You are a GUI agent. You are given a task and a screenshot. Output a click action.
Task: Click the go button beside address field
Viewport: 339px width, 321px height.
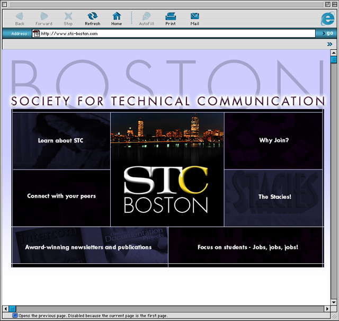pos(327,33)
